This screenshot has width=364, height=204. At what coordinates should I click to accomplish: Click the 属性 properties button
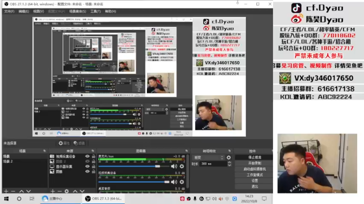pyautogui.click(x=64, y=143)
